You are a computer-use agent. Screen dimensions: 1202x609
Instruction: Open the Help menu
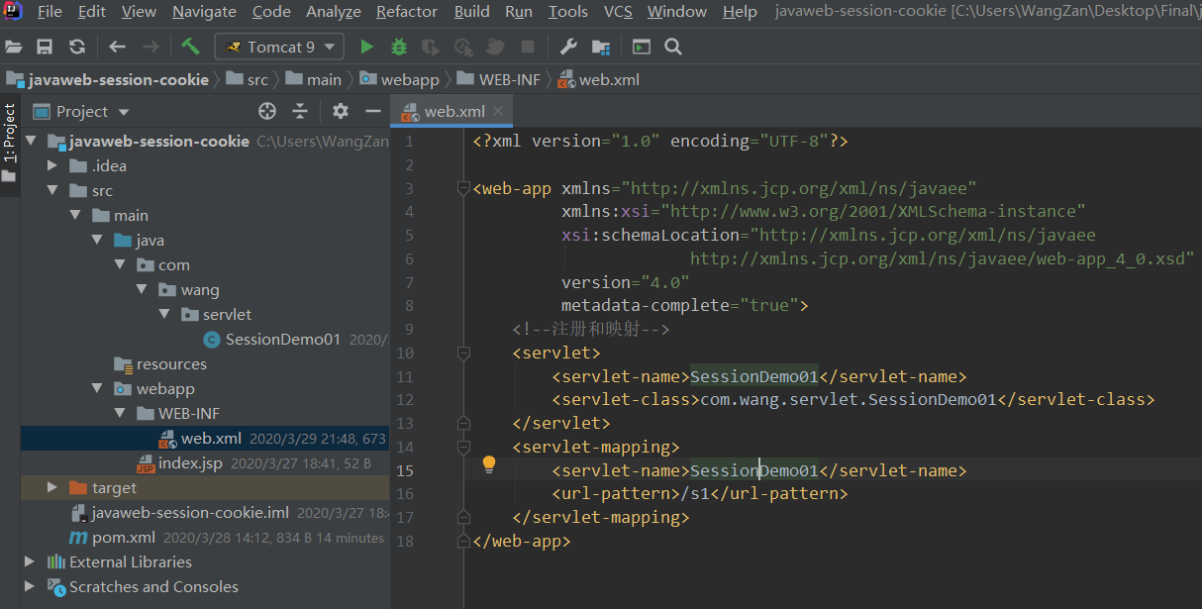click(x=740, y=12)
